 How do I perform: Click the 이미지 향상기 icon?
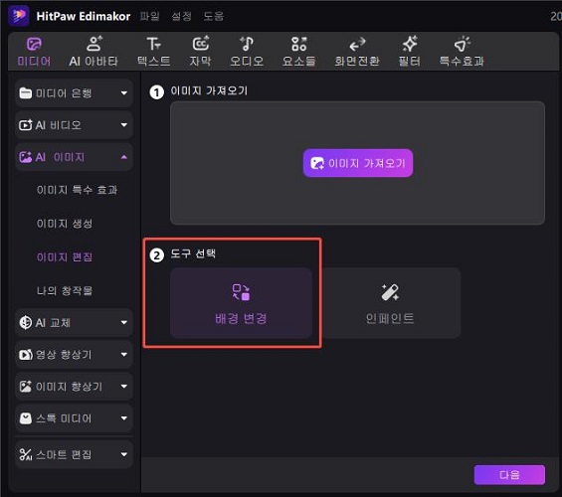pos(26,387)
